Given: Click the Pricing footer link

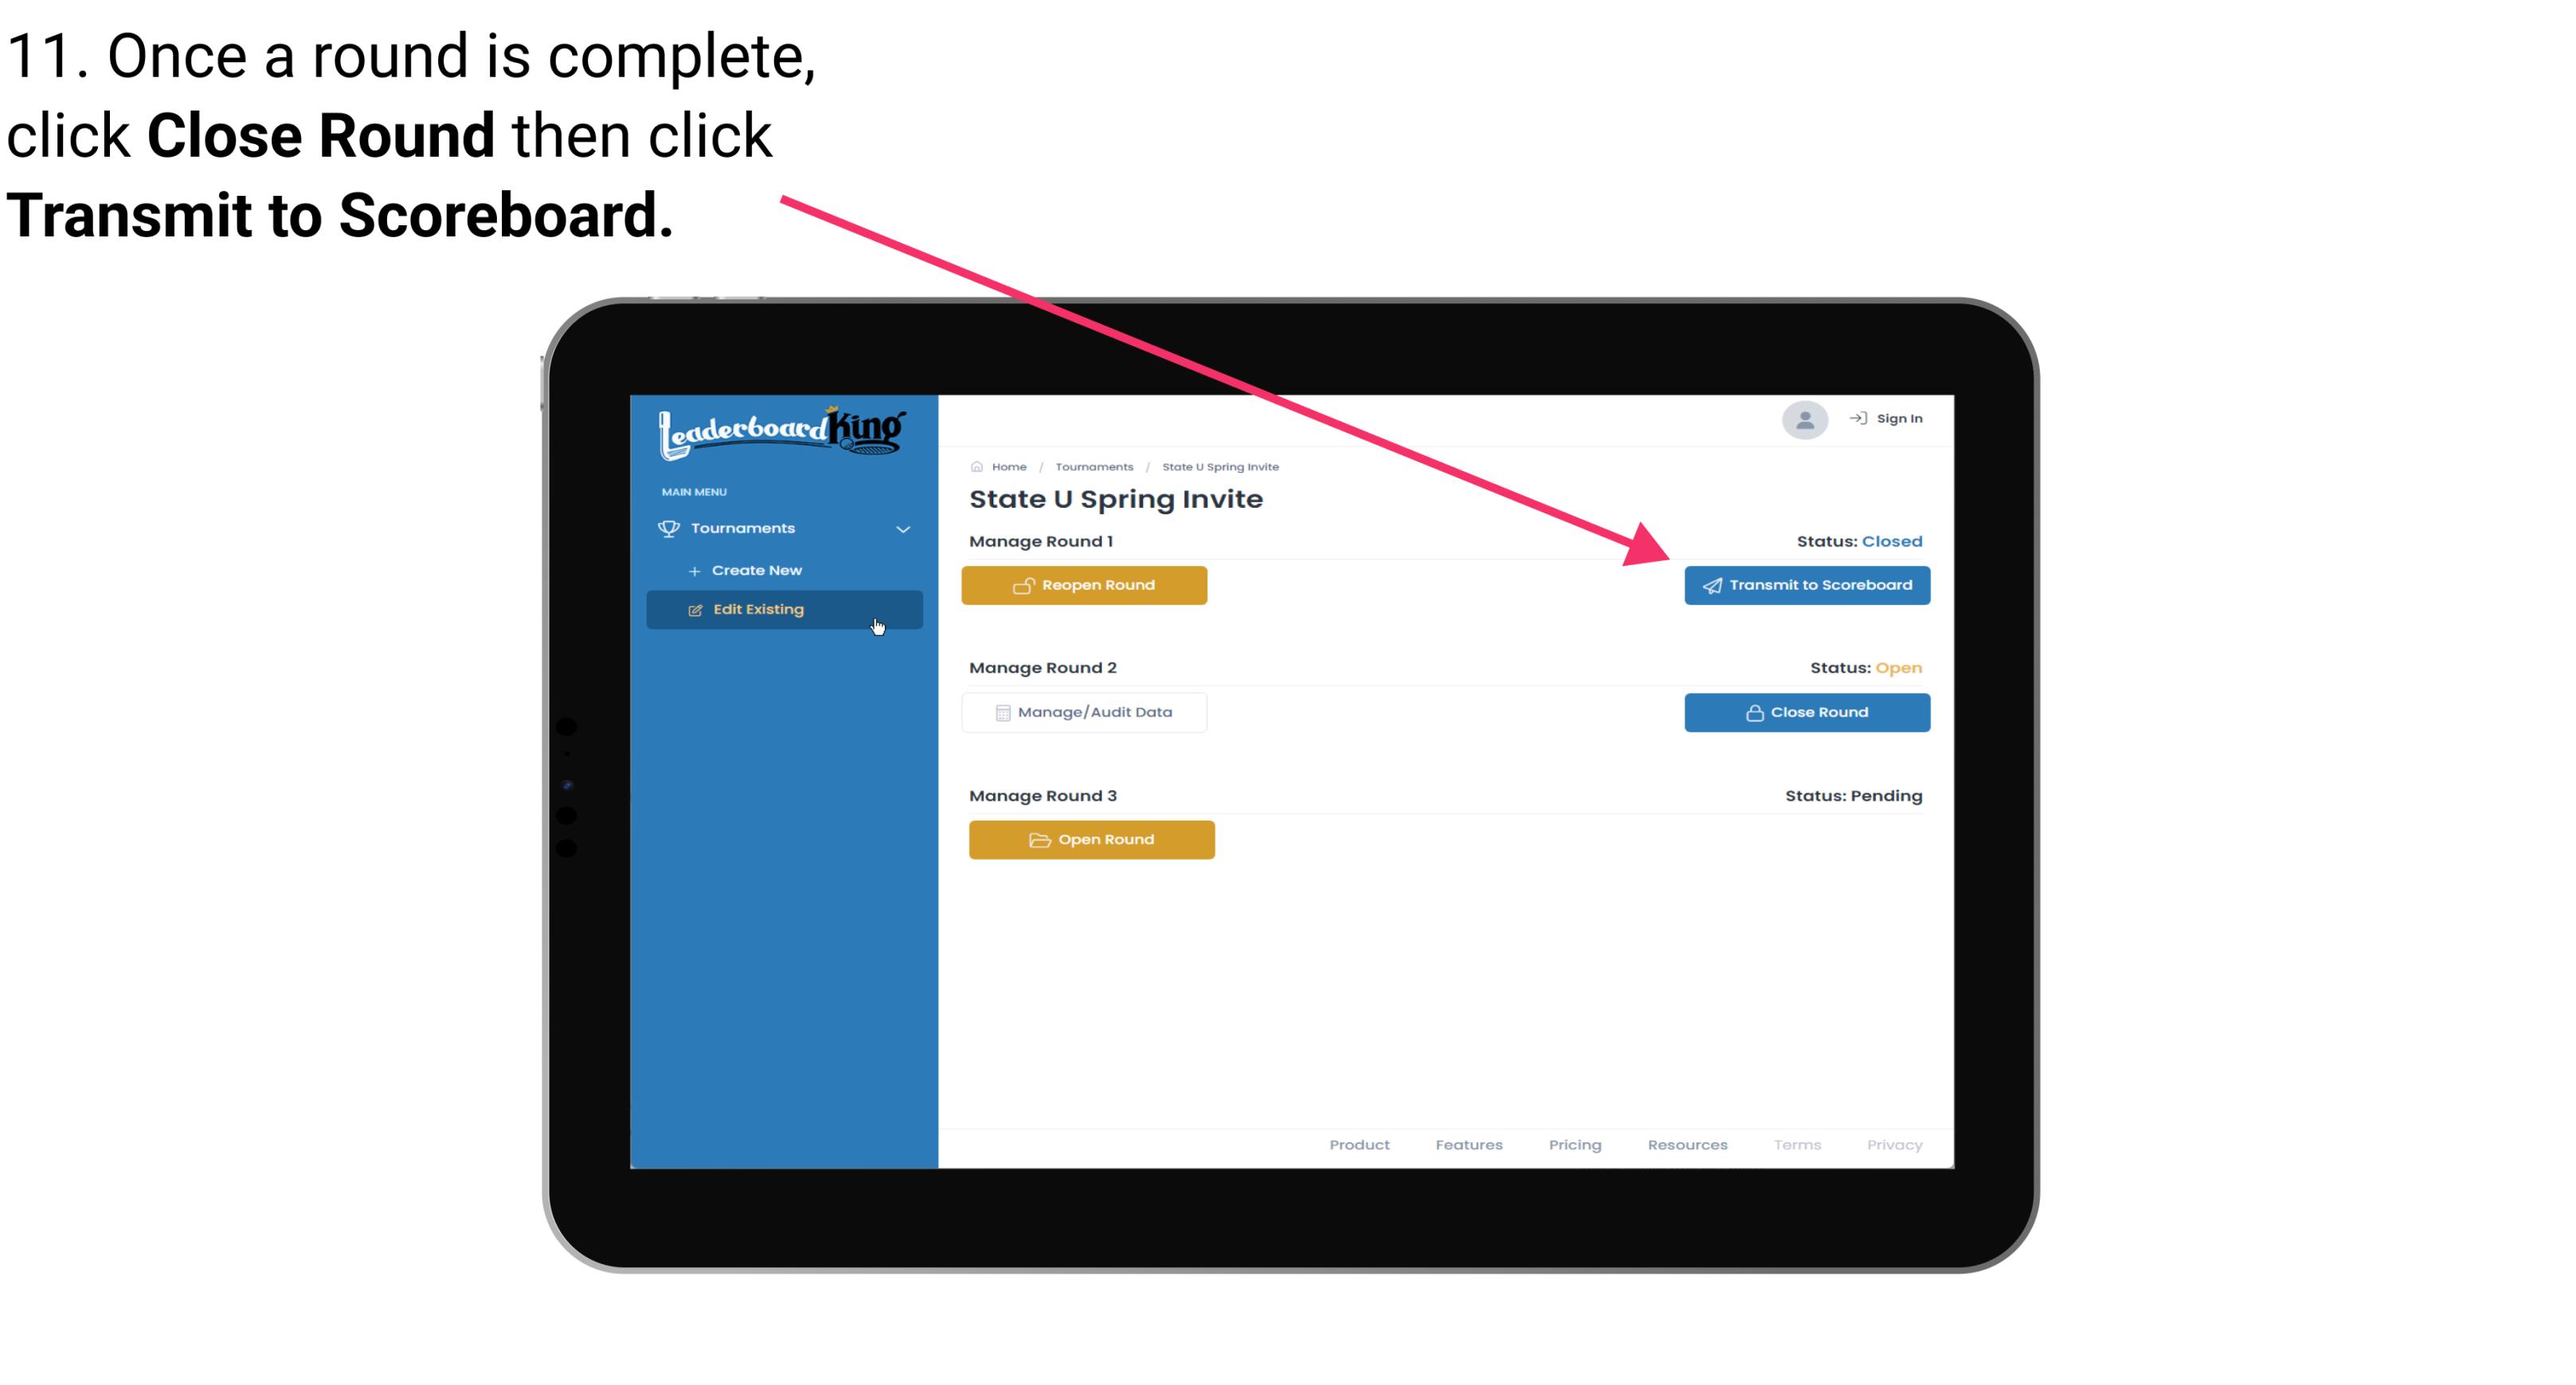Looking at the screenshot, I should coord(1575,1145).
